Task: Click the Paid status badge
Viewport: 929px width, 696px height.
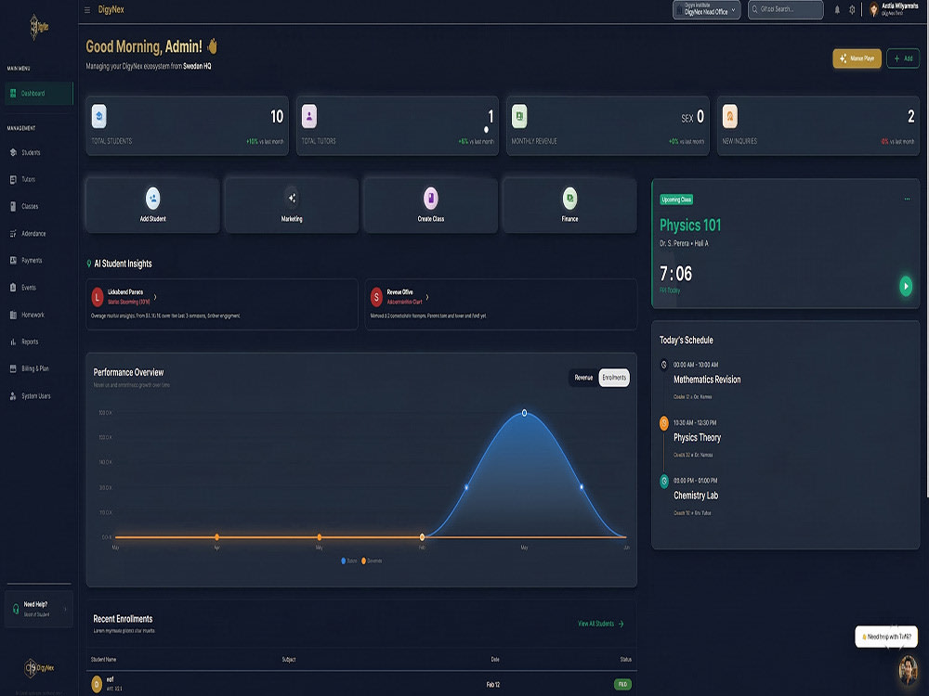Action: 622,685
